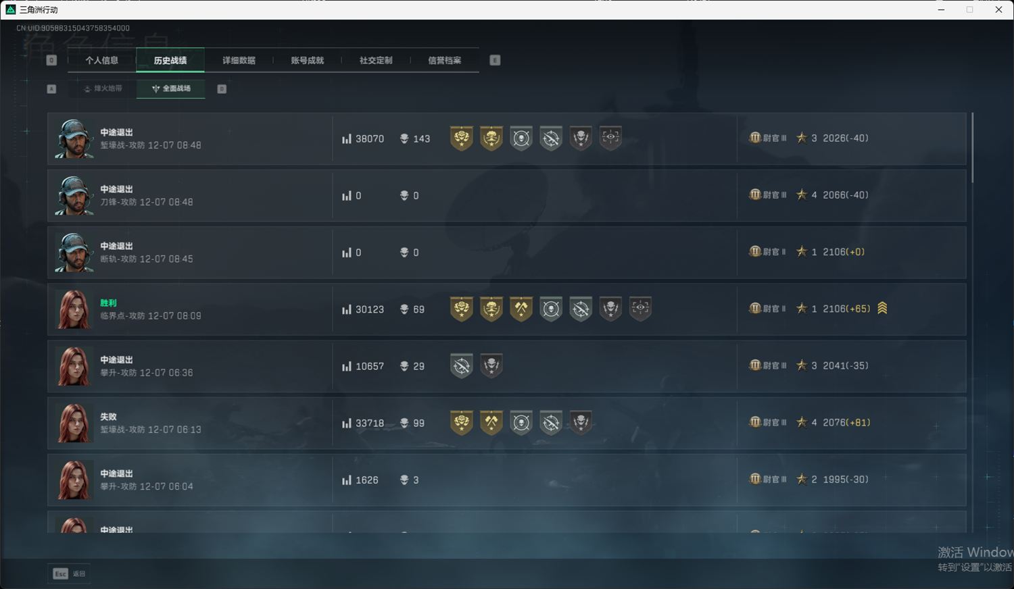Screen dimensions: 1014x589
Task: Click the gold rose badge in the 临界点 victory row
Action: pos(462,309)
